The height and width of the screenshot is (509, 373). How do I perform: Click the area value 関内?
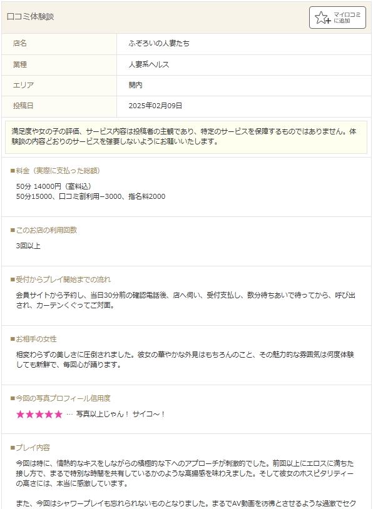[x=135, y=86]
